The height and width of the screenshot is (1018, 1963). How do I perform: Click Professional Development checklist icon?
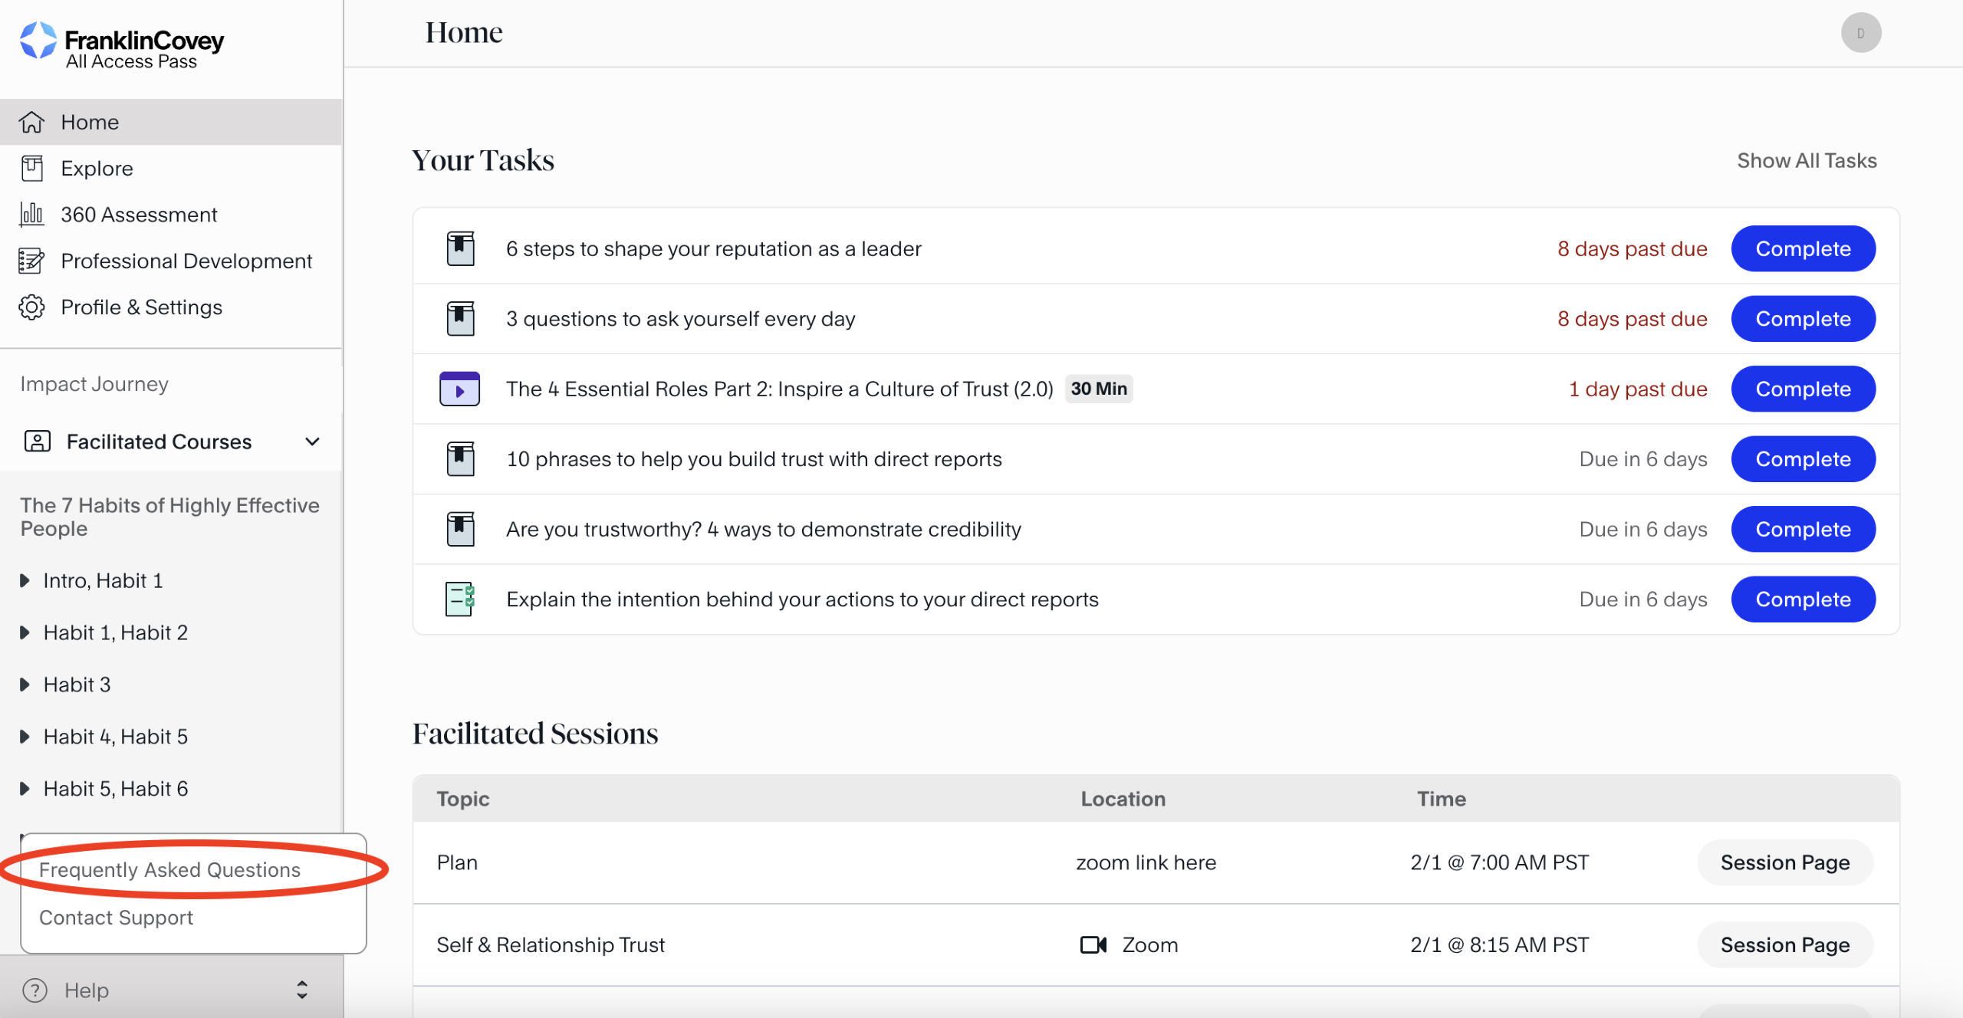coord(31,261)
